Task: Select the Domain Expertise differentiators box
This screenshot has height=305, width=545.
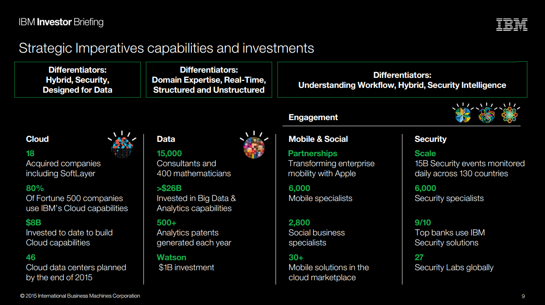Action: click(x=209, y=80)
